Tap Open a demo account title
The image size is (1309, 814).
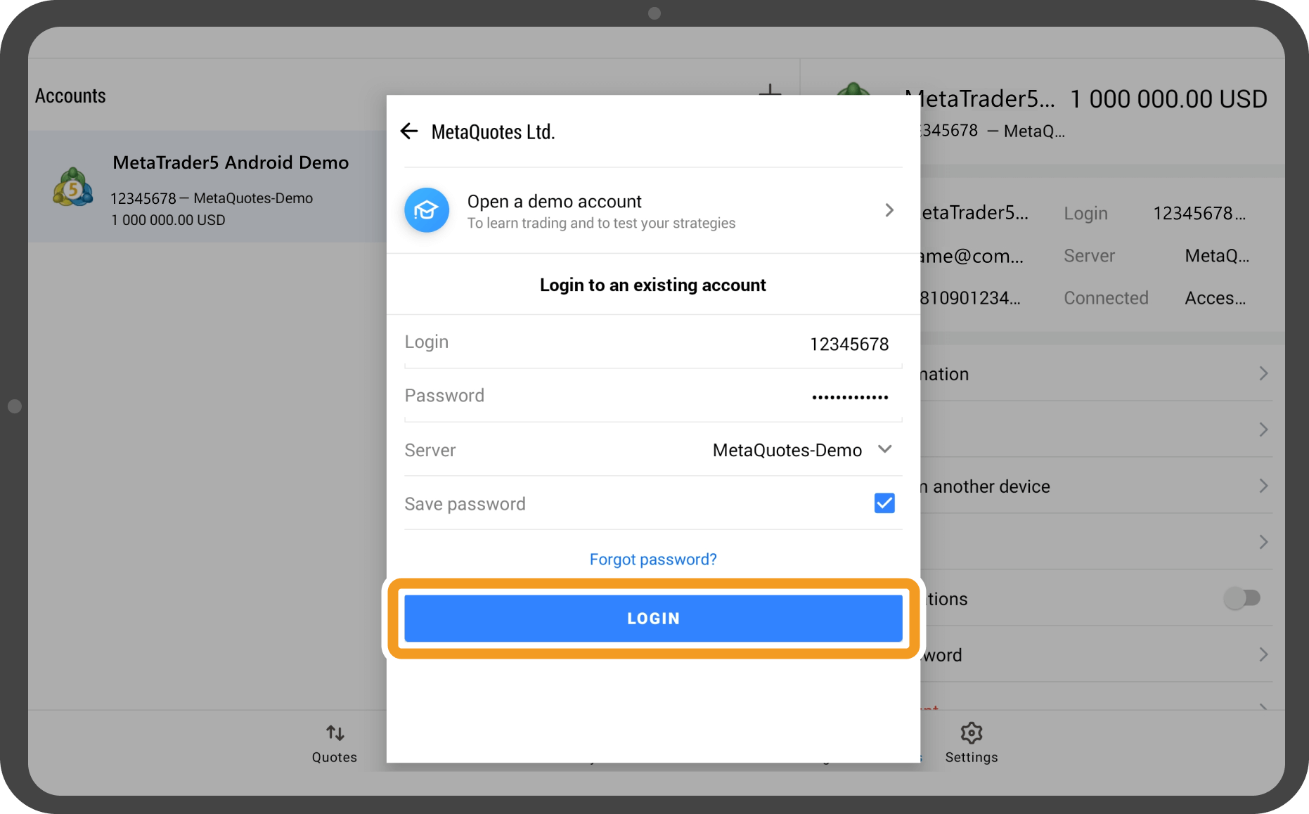pos(554,202)
